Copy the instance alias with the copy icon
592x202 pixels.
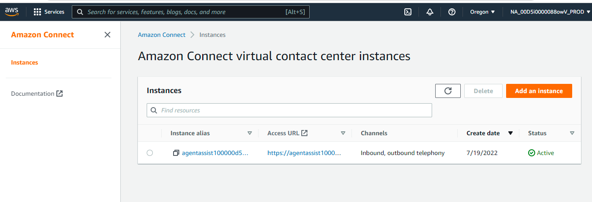click(x=176, y=153)
